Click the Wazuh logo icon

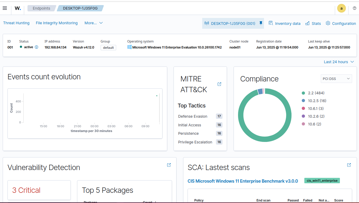coord(18,8)
